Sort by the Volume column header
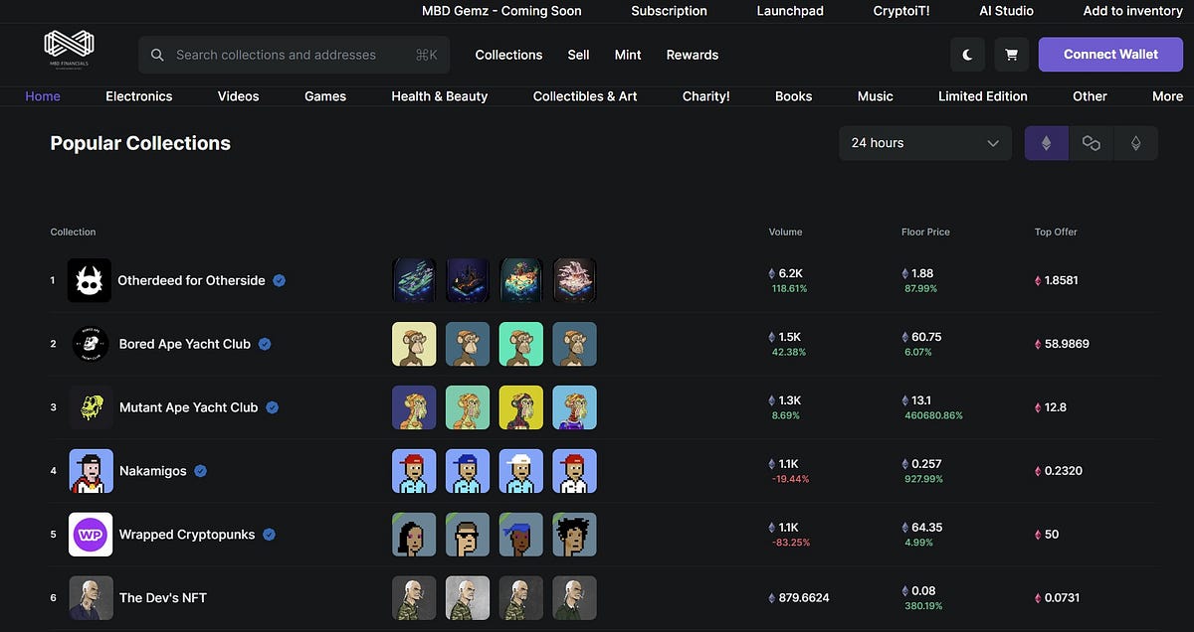The width and height of the screenshot is (1194, 632). (x=785, y=232)
